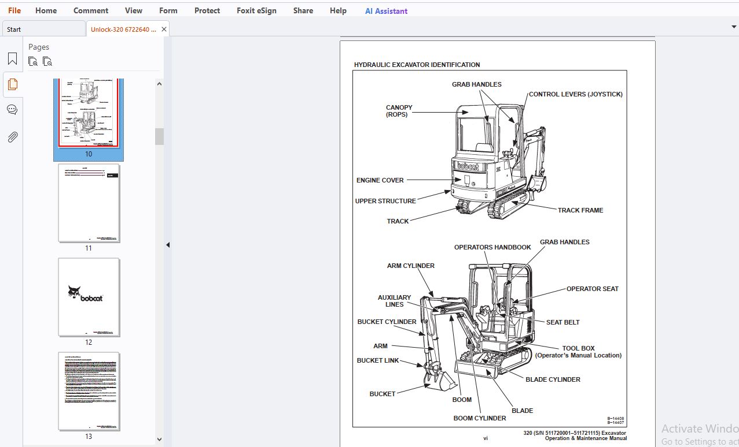Toggle the Pages thumbnail panel icon
739x447 pixels.
click(12, 84)
